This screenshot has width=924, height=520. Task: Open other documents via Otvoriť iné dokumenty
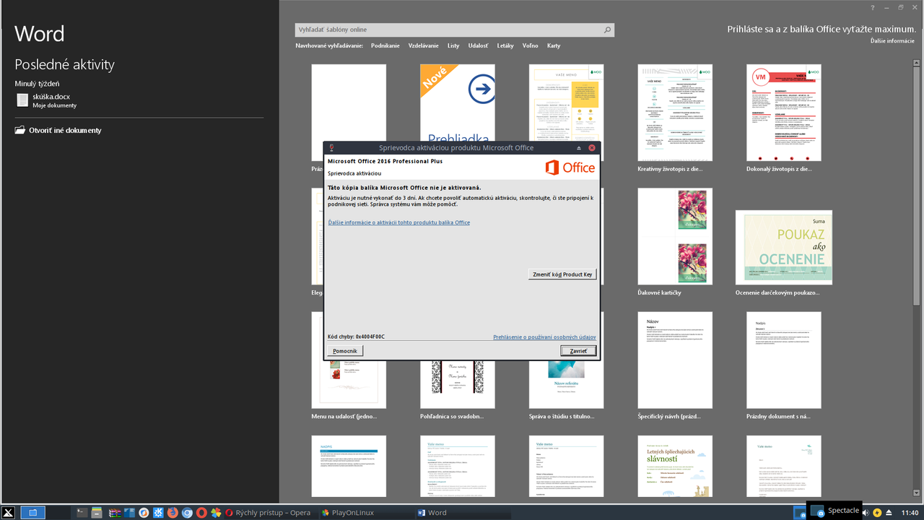click(65, 131)
